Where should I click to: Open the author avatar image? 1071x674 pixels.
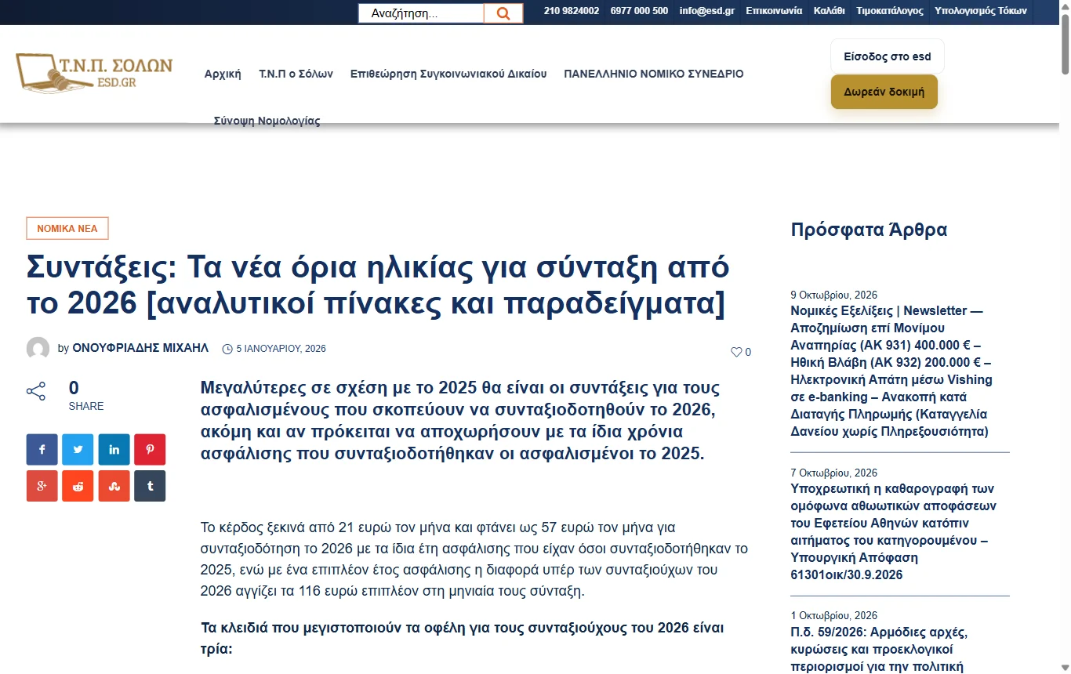(x=38, y=349)
